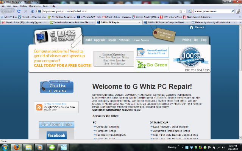Click the Firefox Back arrow button
Screen dimensions: 242x151
(4, 11)
